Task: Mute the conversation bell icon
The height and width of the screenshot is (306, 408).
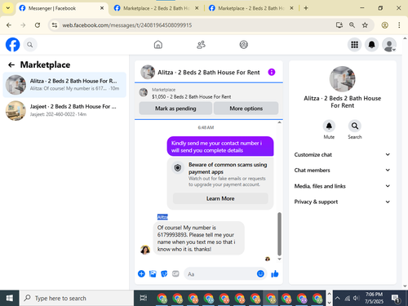Action: click(x=329, y=126)
